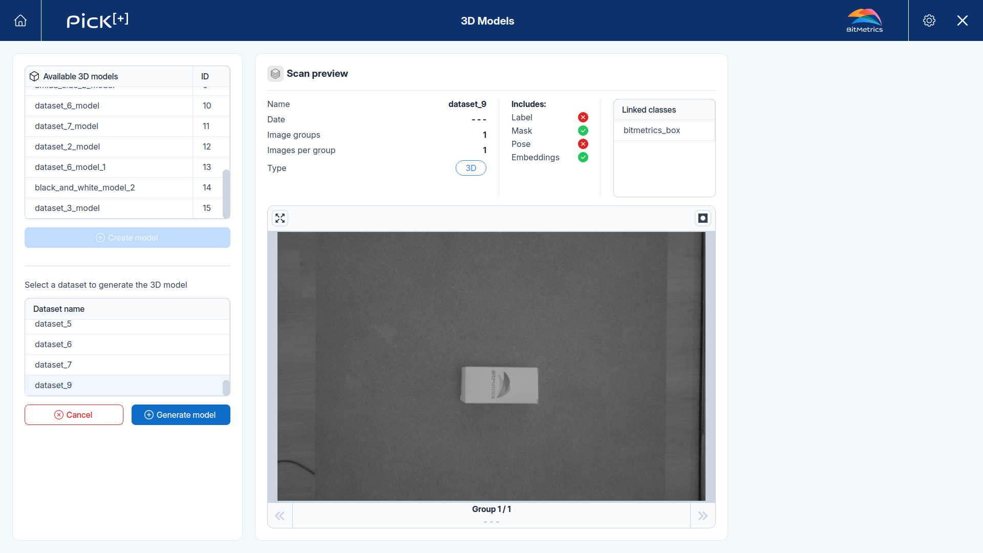The height and width of the screenshot is (553, 983).
Task: Close the 3D Models window
Action: (963, 20)
